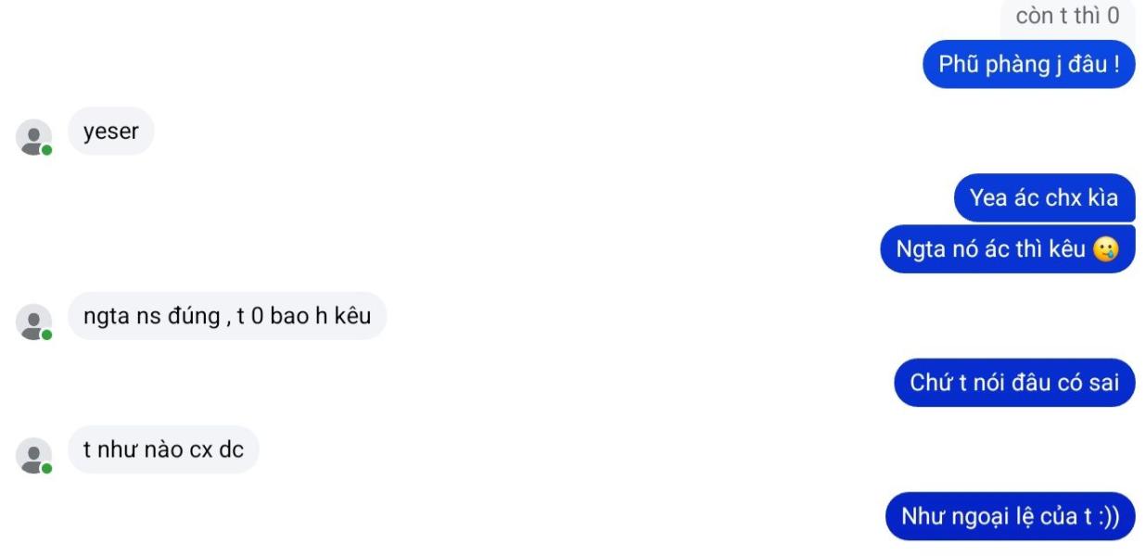Click the word 'đúng' in the gray message
The width and height of the screenshot is (1146, 556).
[191, 317]
